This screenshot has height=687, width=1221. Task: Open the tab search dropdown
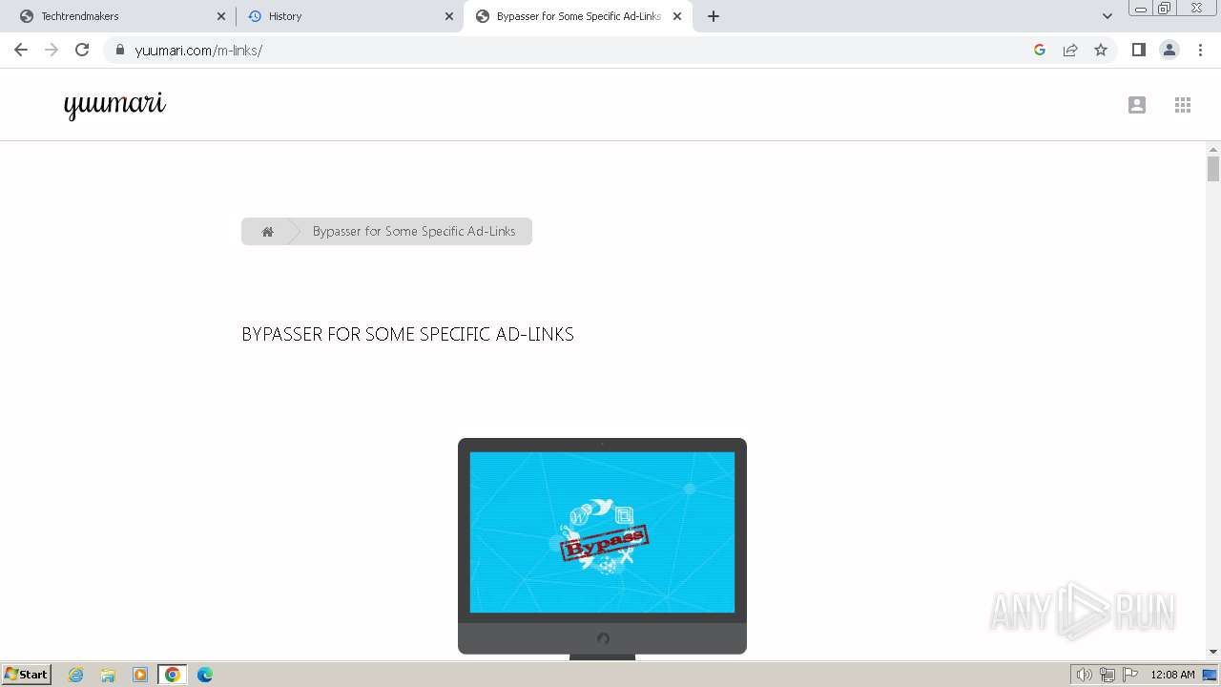pyautogui.click(x=1107, y=16)
